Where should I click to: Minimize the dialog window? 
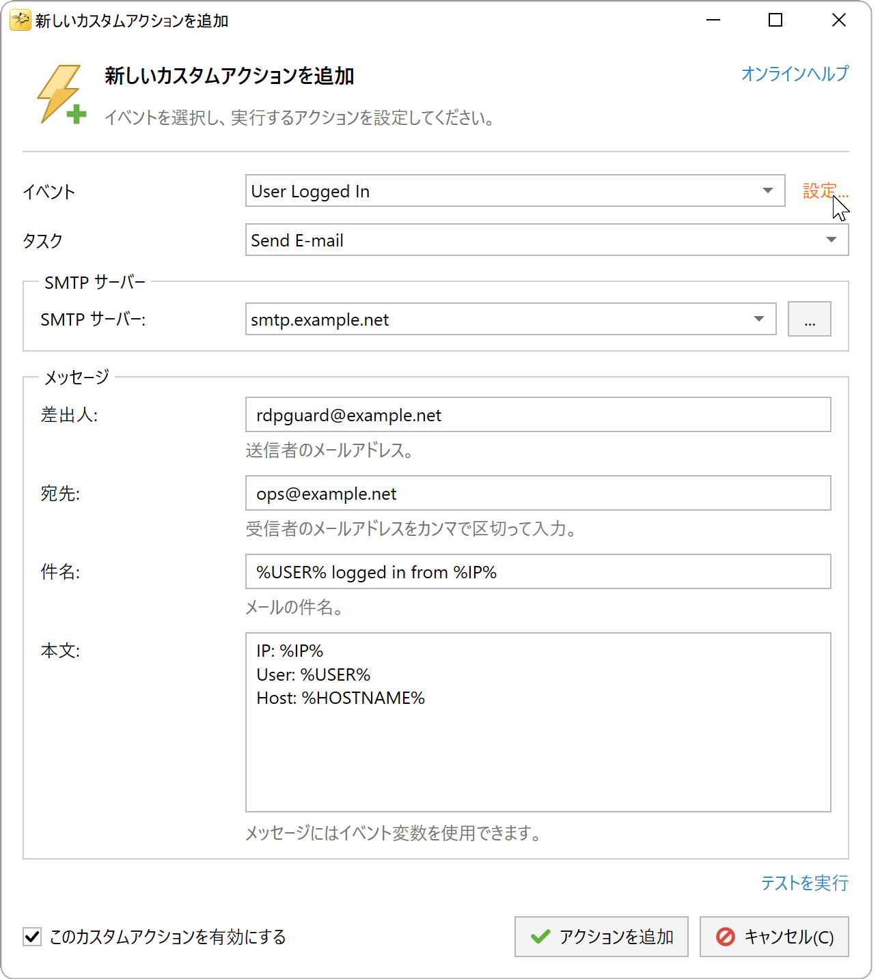tap(713, 20)
